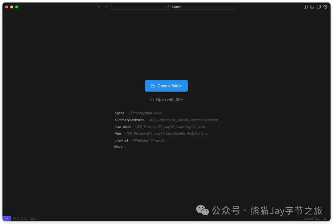Image resolution: width=333 pixels, height=224 pixels.
Task: Open the chalk.ist recent project
Action: pyautogui.click(x=121, y=140)
